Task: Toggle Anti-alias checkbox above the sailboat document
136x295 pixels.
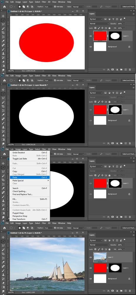Action: click(x=55, y=228)
